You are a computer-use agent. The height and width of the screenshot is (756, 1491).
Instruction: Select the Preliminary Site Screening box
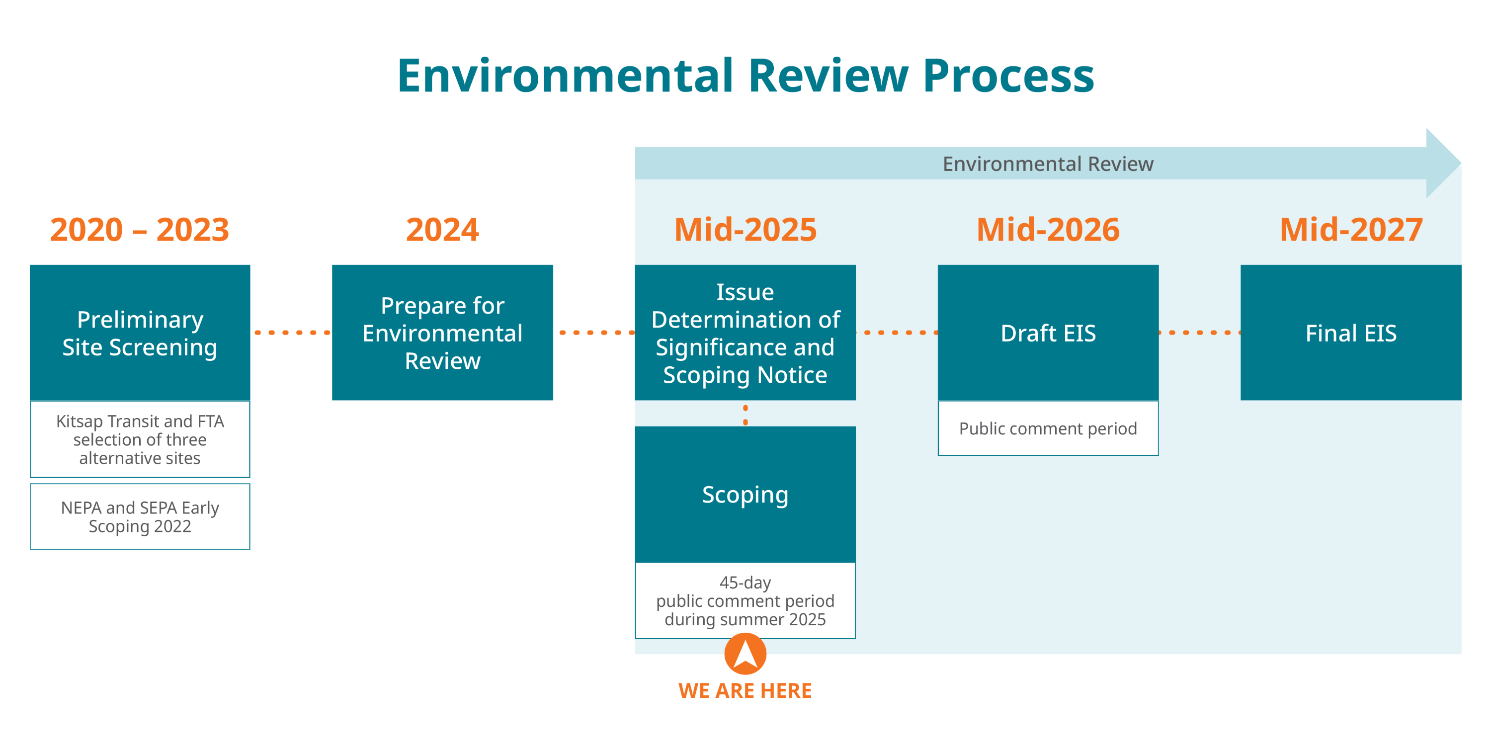[140, 333]
